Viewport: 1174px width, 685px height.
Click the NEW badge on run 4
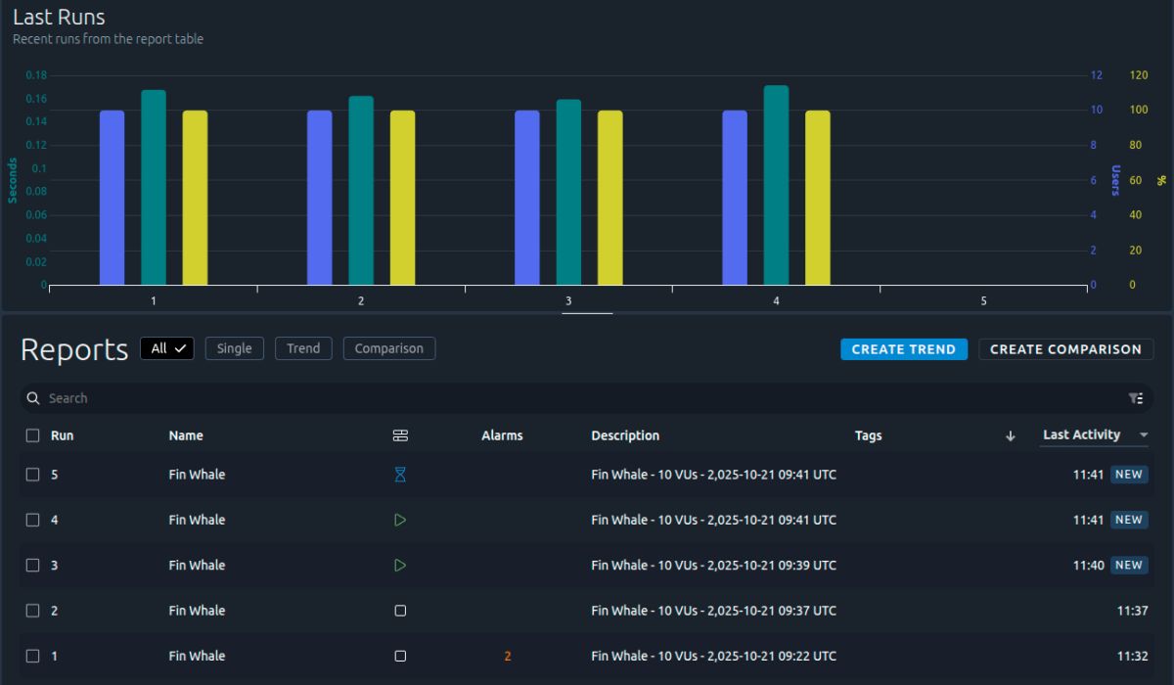point(1129,520)
